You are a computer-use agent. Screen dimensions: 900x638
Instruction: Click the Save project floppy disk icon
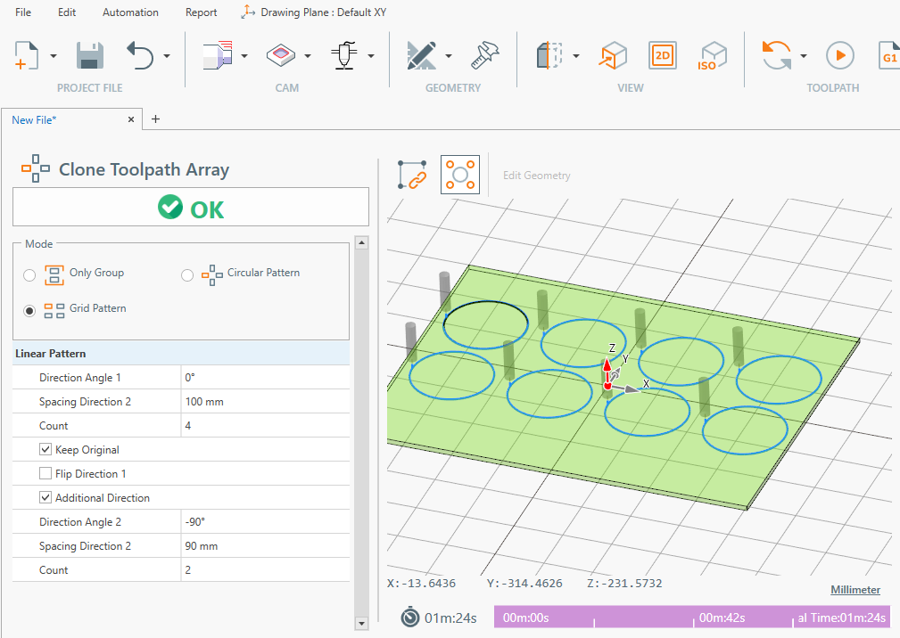tap(90, 56)
